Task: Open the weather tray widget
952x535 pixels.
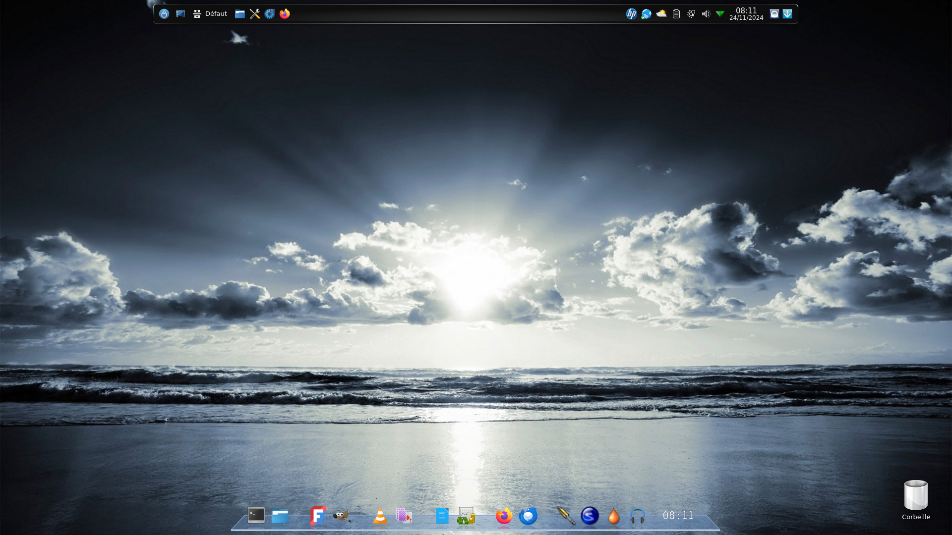Action: pyautogui.click(x=661, y=14)
